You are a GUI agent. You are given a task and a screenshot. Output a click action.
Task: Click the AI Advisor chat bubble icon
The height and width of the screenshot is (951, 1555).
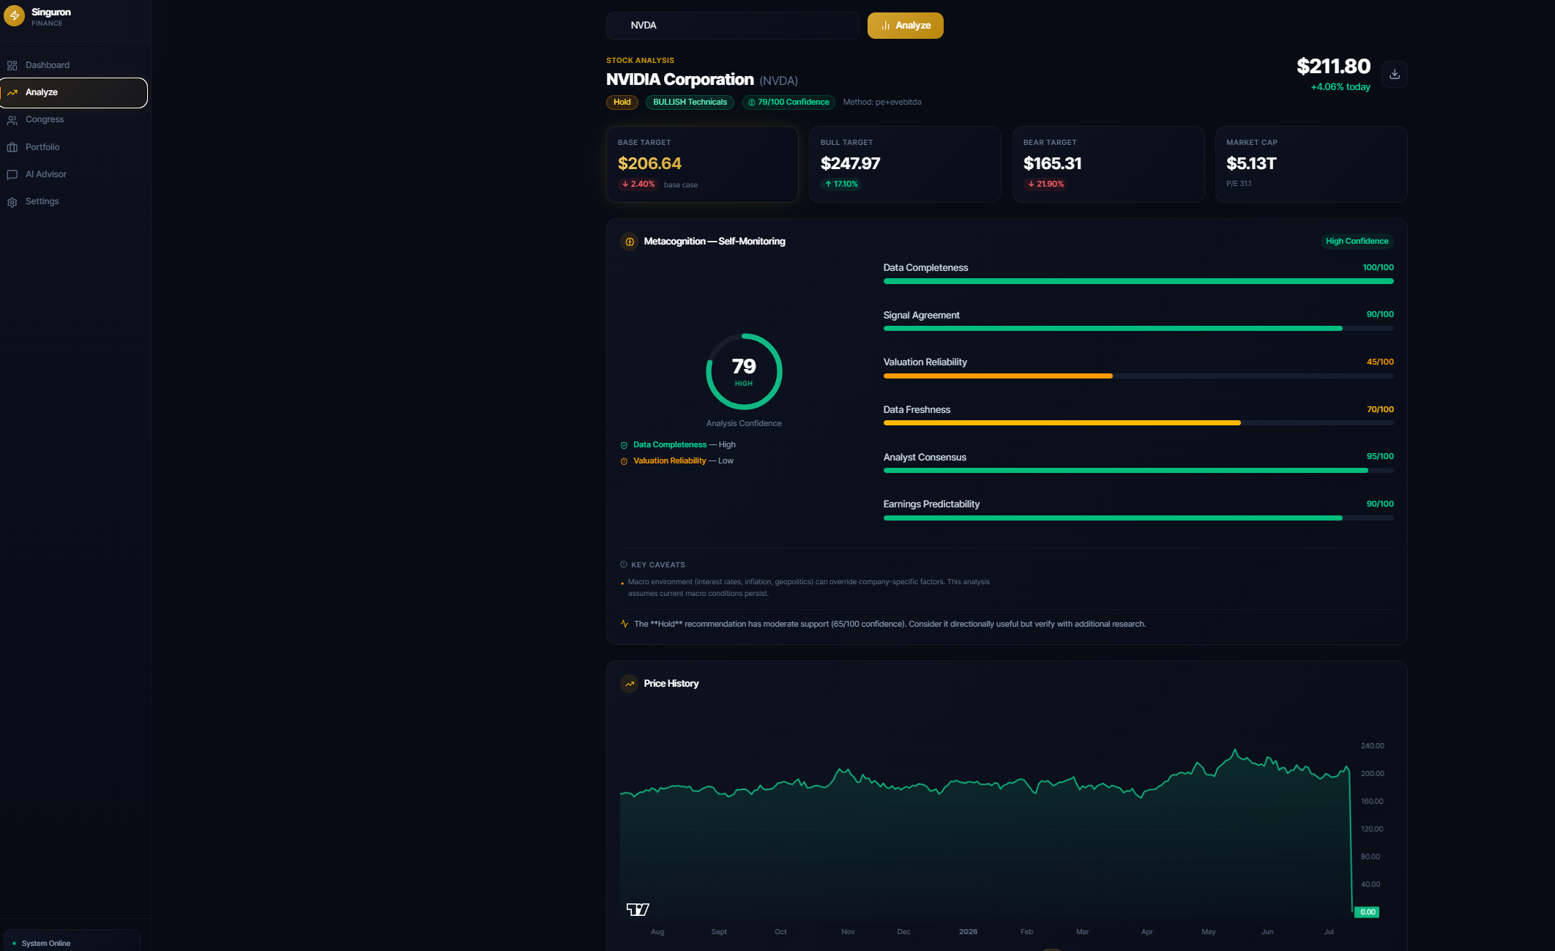[x=12, y=174]
